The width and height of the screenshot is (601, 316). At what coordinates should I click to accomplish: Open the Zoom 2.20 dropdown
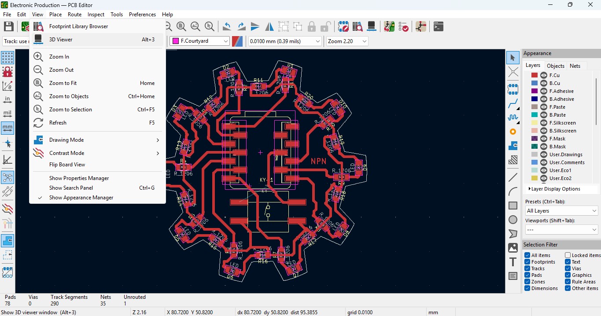pyautogui.click(x=347, y=41)
